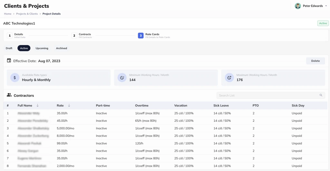This screenshot has width=330, height=171.
Task: Click the Contractors people icon
Action: 9,95
